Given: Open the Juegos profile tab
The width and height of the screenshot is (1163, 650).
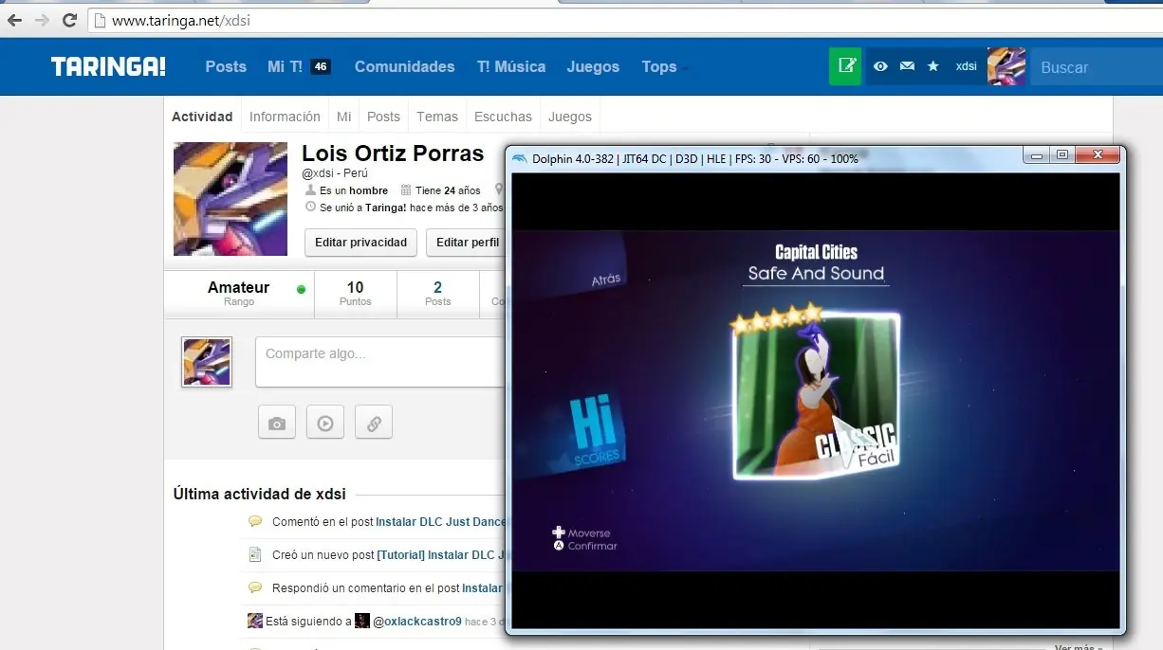Looking at the screenshot, I should pyautogui.click(x=570, y=117).
